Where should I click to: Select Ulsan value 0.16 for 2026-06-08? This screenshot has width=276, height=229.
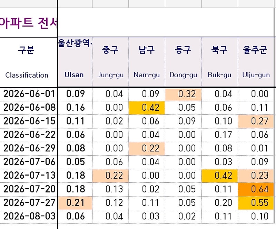[x=75, y=108]
